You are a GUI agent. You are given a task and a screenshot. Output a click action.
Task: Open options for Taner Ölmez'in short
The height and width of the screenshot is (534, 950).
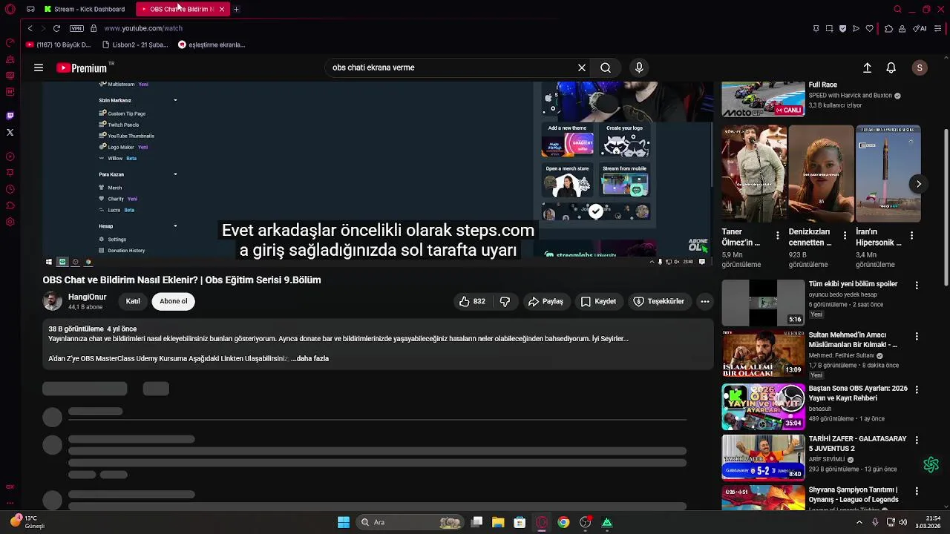click(777, 235)
